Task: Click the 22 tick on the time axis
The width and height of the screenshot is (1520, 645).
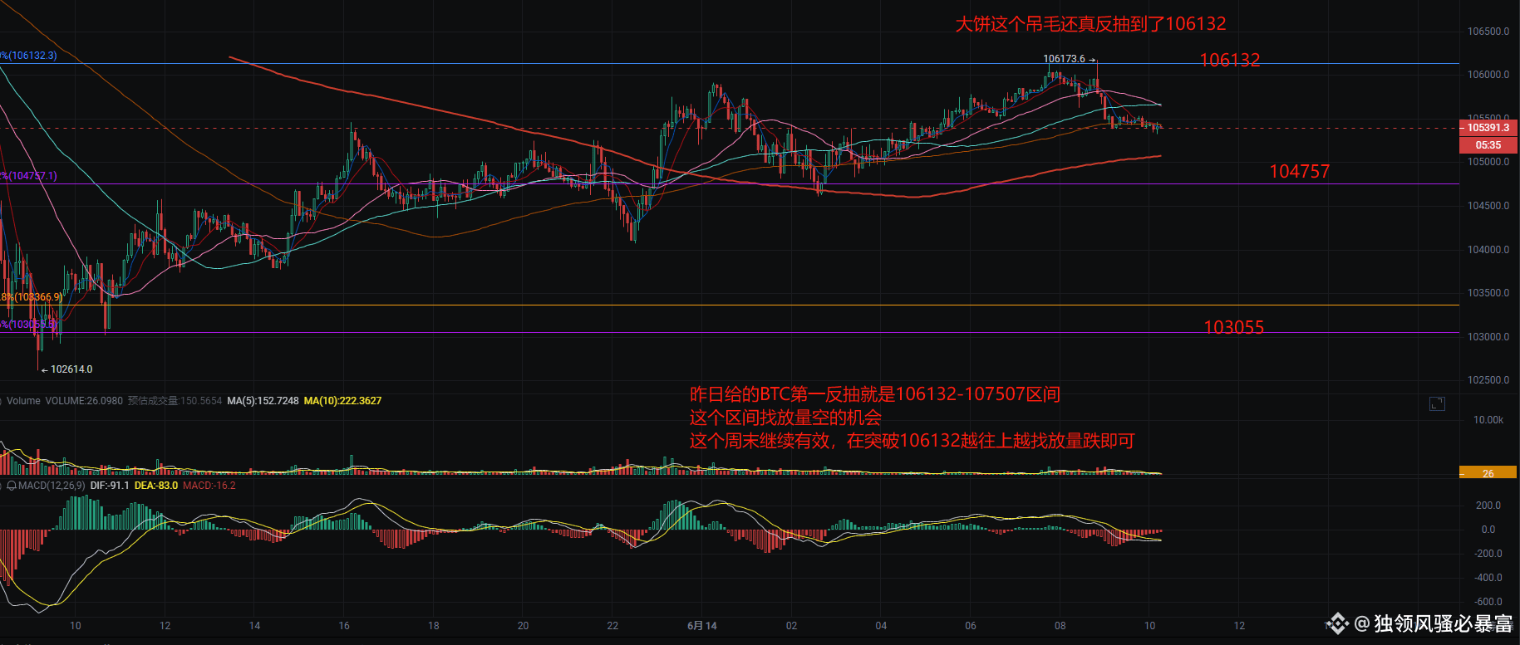Action: coord(612,626)
